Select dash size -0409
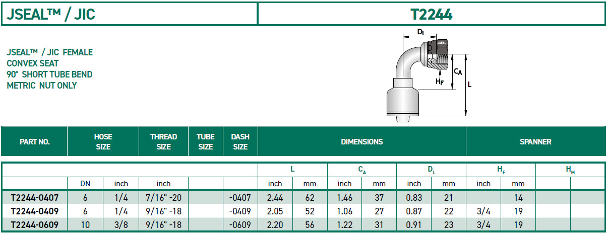This screenshot has width=607, height=234. (x=240, y=211)
